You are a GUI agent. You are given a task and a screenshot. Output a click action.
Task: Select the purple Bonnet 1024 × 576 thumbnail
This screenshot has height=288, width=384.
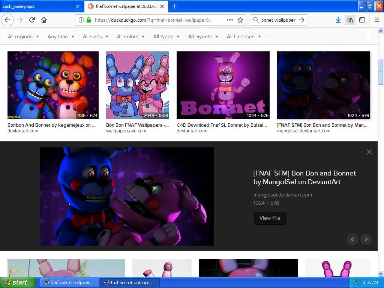coord(223,85)
